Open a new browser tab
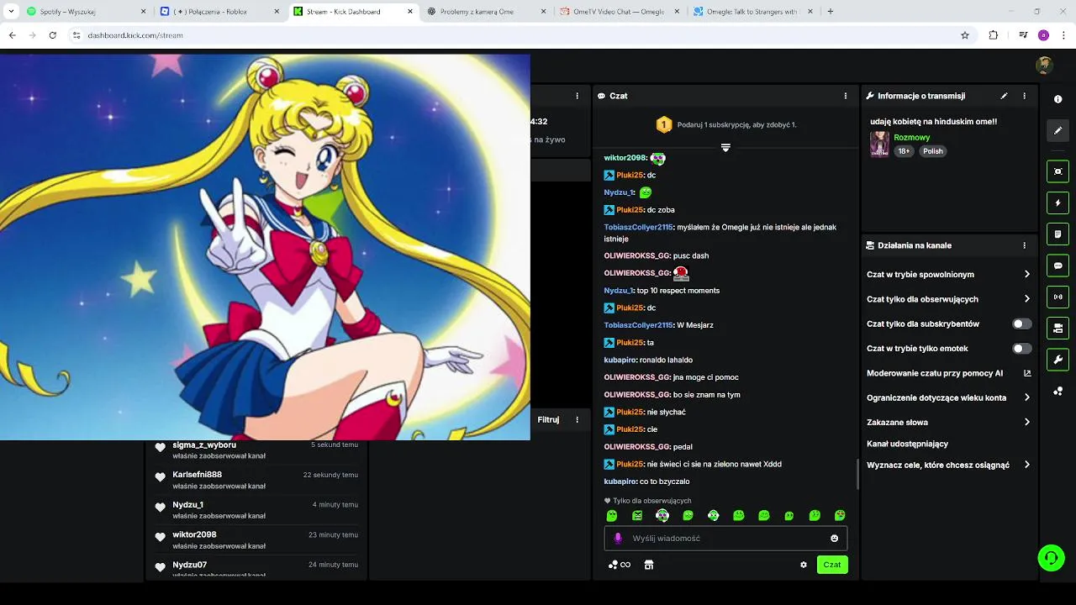This screenshot has width=1076, height=605. tap(831, 12)
